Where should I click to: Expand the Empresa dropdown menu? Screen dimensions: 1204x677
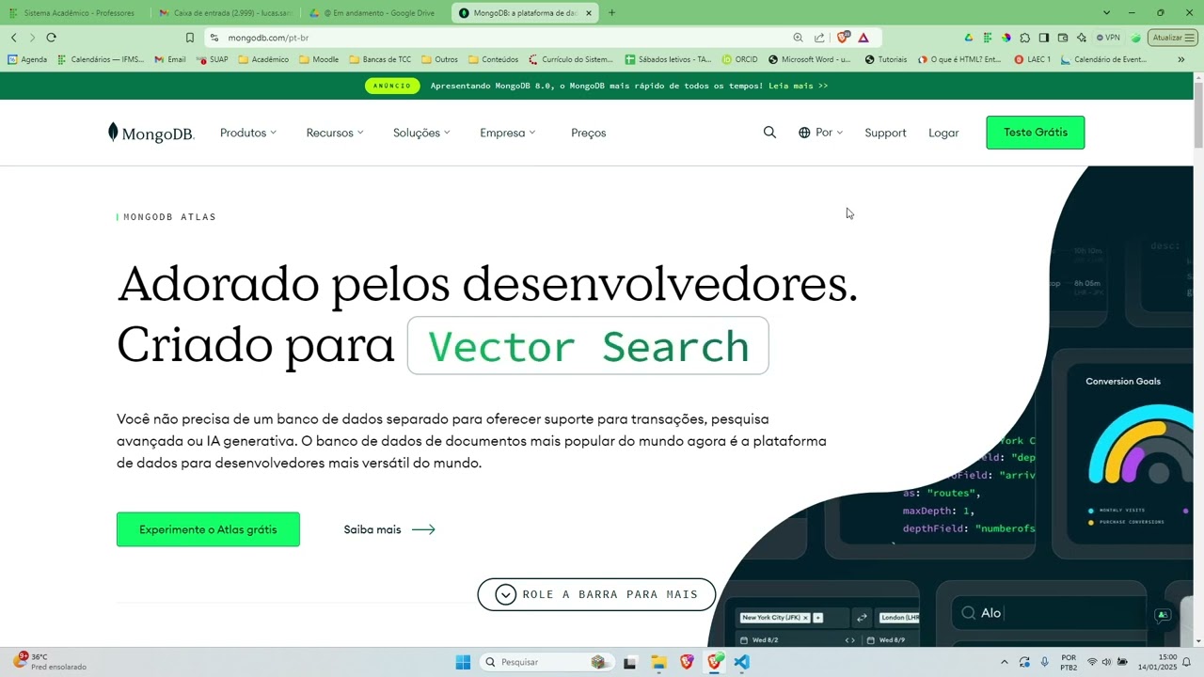(507, 133)
